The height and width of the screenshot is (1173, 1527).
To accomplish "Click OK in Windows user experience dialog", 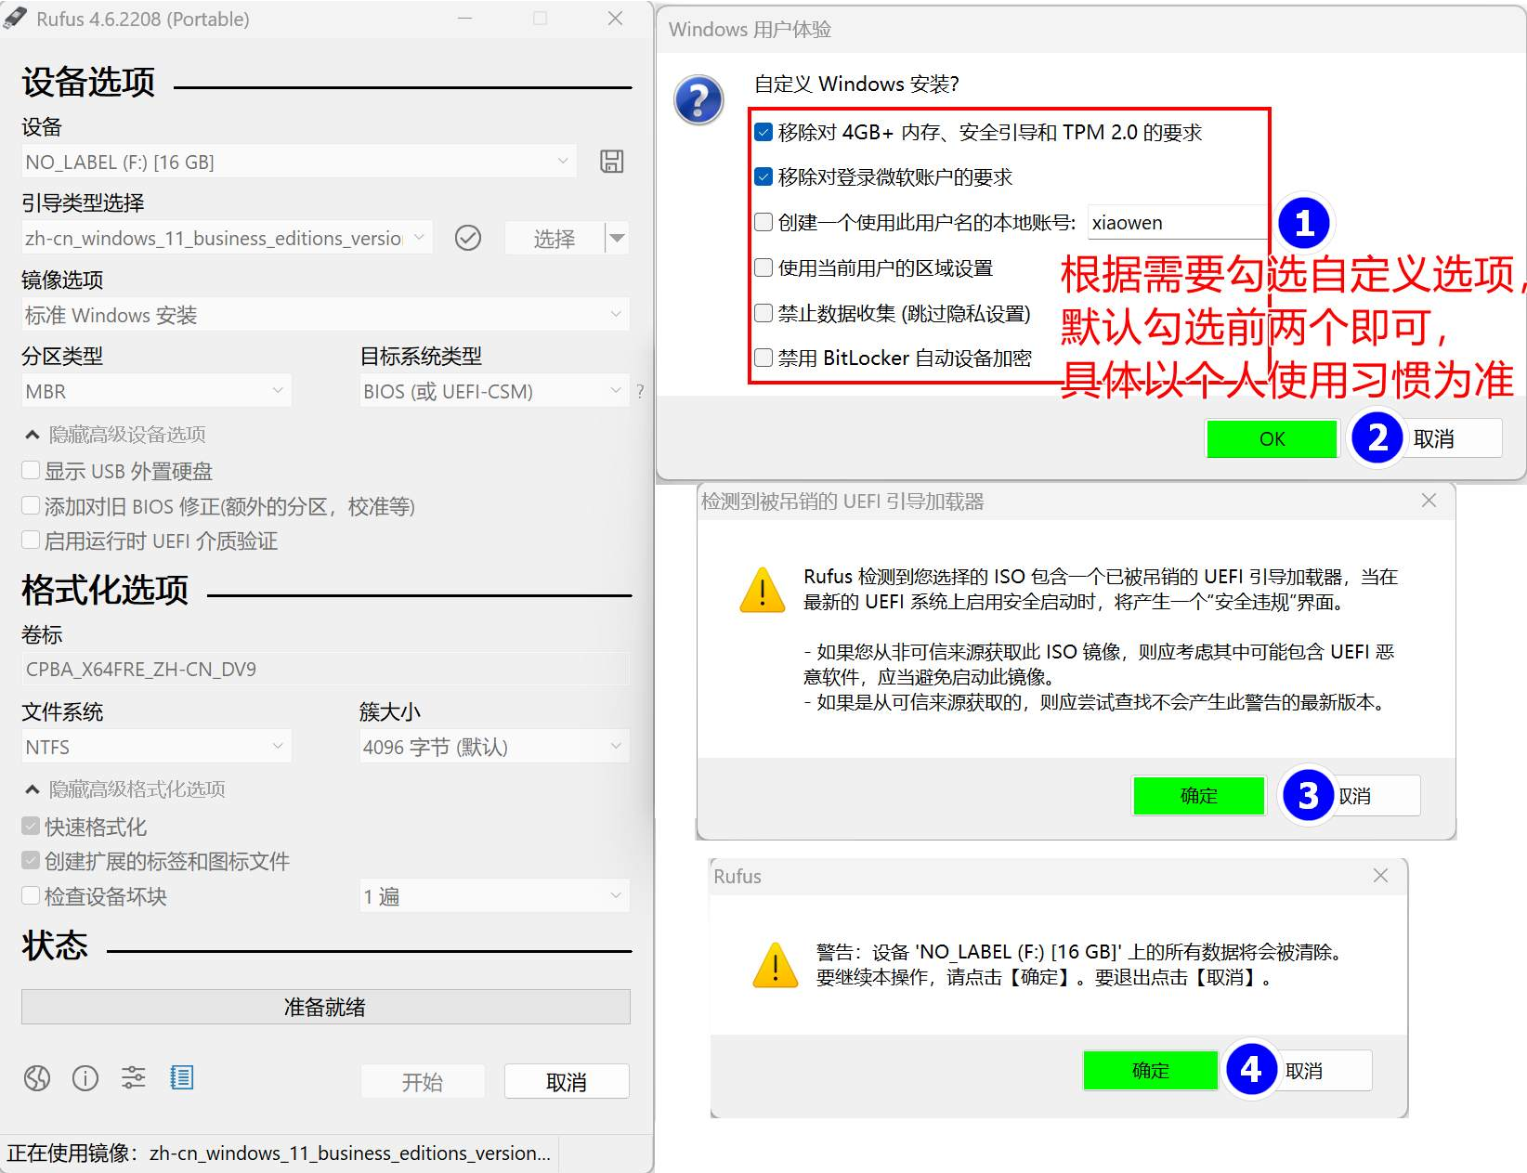I will [1272, 438].
